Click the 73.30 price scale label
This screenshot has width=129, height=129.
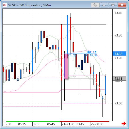point(118,35)
